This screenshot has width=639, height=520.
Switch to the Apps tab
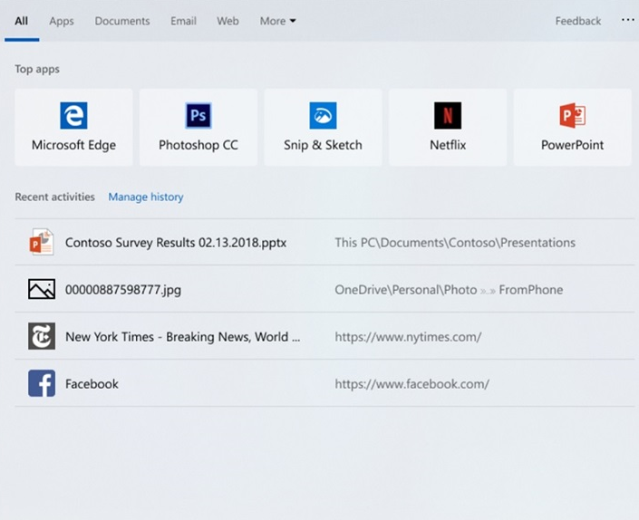tap(62, 21)
